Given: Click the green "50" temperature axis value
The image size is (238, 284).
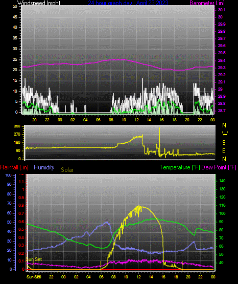Looking at the screenshot, I should [x=221, y=254].
